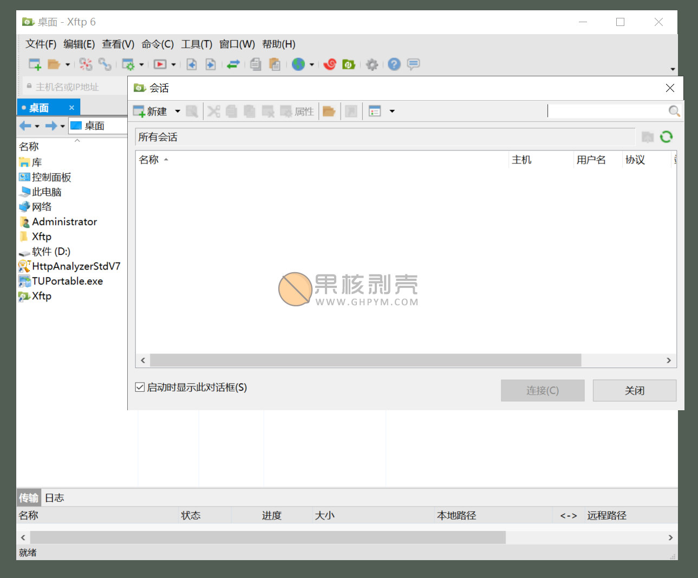Viewport: 698px width, 578px height.
Task: Click the green transfer arrows icon
Action: tap(233, 64)
